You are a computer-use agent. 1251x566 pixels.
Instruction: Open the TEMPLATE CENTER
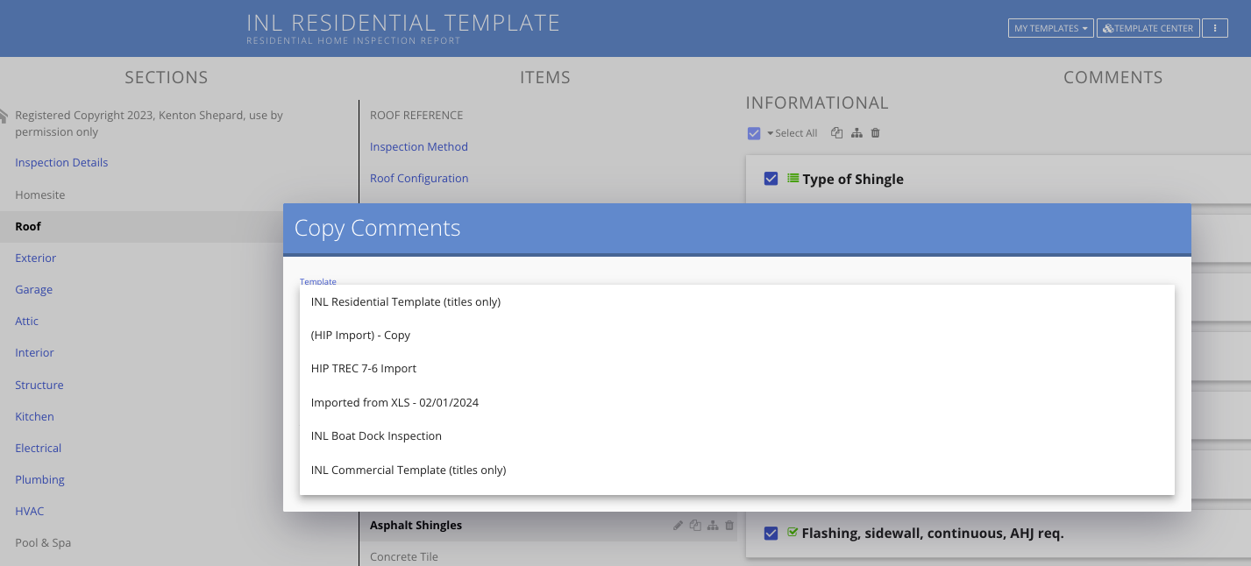[x=1148, y=28]
